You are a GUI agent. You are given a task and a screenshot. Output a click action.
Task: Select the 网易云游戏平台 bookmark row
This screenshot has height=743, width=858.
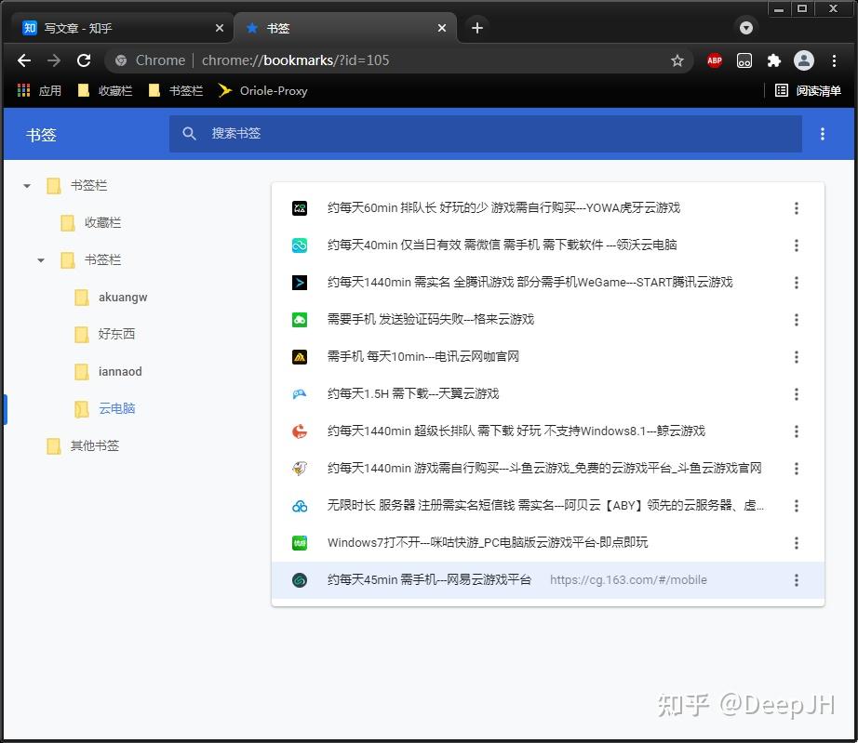tap(548, 580)
